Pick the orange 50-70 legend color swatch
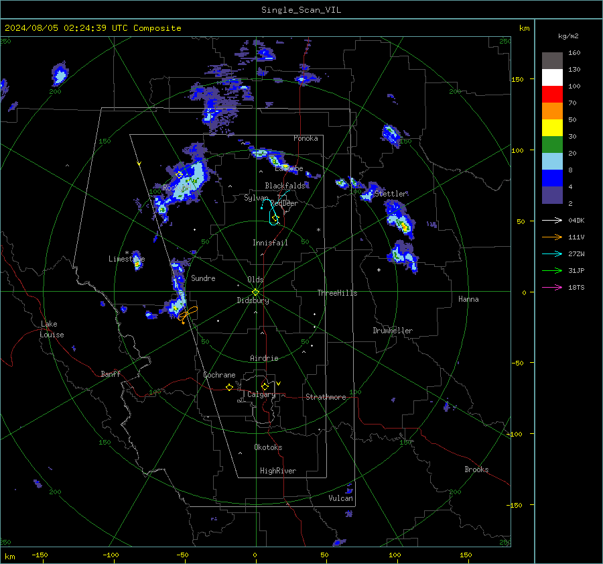Screen dimensions: 603x564 552,111
